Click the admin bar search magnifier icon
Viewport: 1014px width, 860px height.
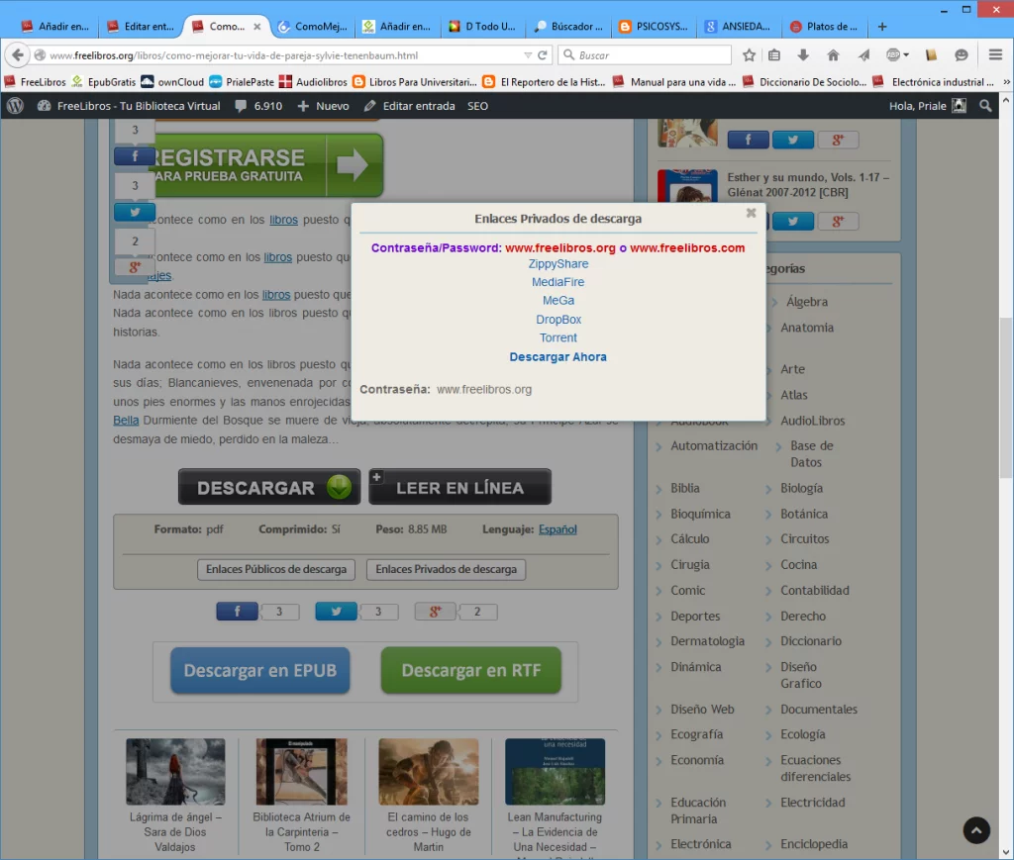coord(985,106)
